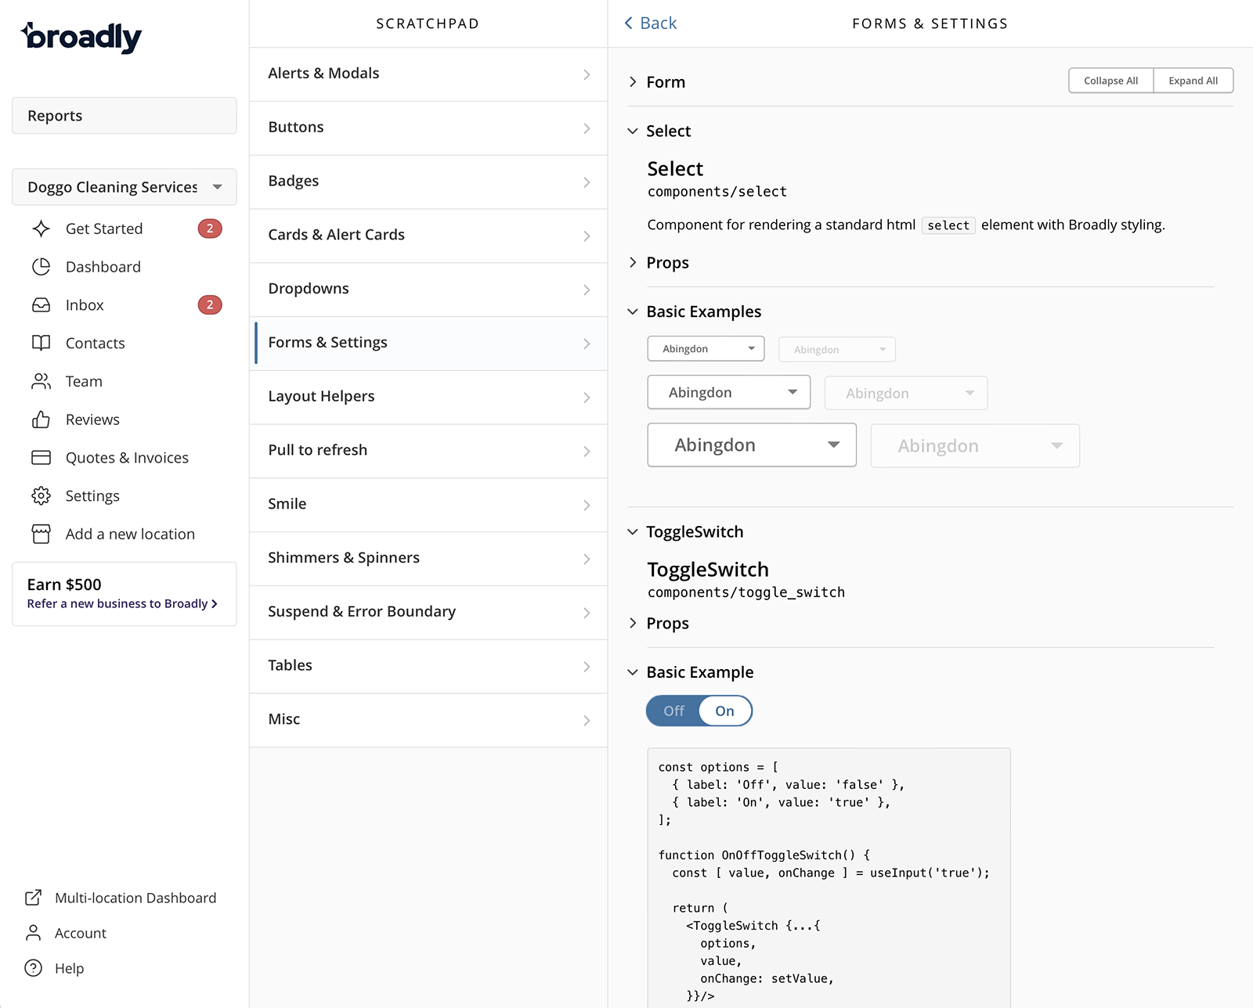
Task: Click chevron on Badges row
Action: [587, 182]
